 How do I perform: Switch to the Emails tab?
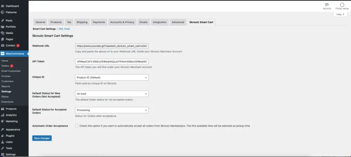pyautogui.click(x=144, y=22)
